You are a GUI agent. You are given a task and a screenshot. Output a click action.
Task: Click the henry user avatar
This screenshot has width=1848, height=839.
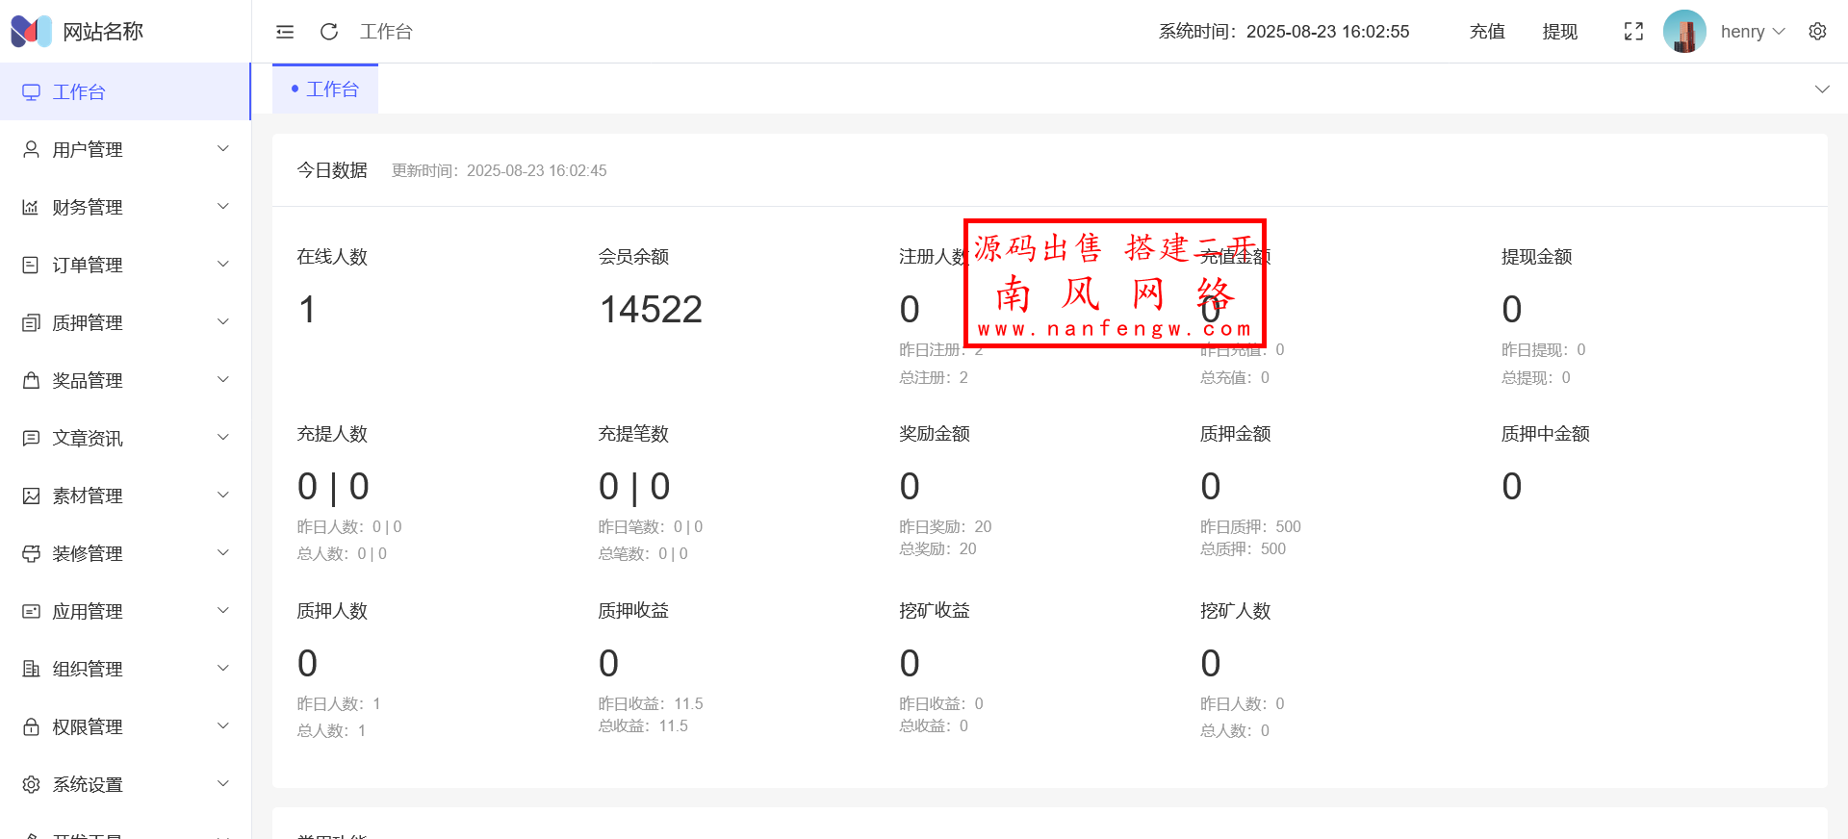[x=1684, y=32]
